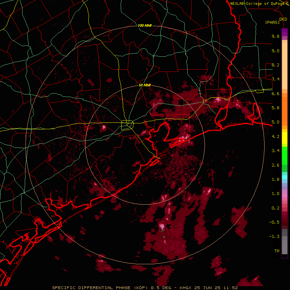Click the 100 NMI range ring label
Image resolution: width=290 pixels, height=290 pixels.
tap(145, 25)
